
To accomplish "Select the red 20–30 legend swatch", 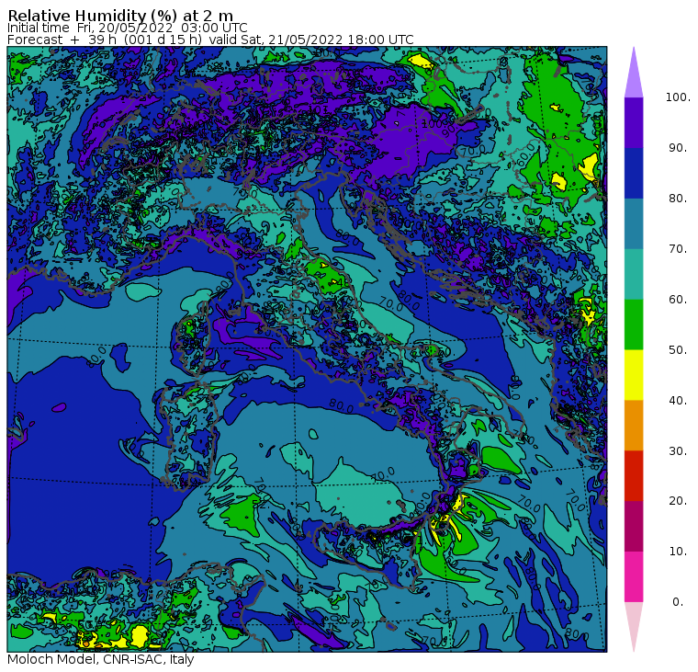I will point(634,476).
